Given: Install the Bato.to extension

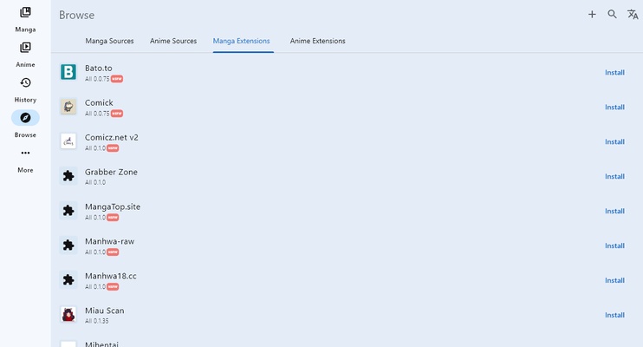Looking at the screenshot, I should click(614, 72).
